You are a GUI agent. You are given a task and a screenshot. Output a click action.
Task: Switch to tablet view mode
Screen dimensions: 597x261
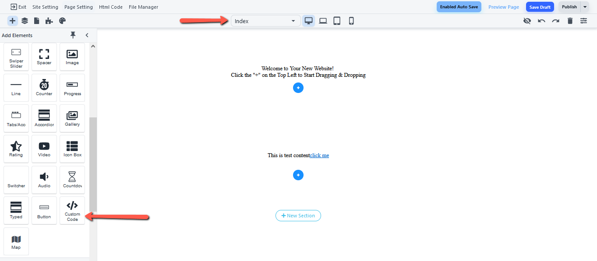point(337,21)
